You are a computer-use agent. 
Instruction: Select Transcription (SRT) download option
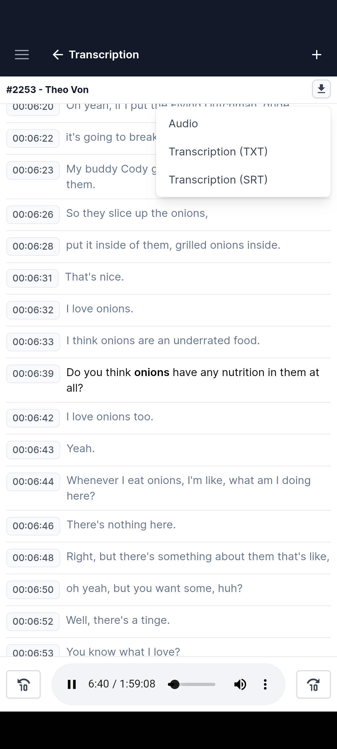218,180
